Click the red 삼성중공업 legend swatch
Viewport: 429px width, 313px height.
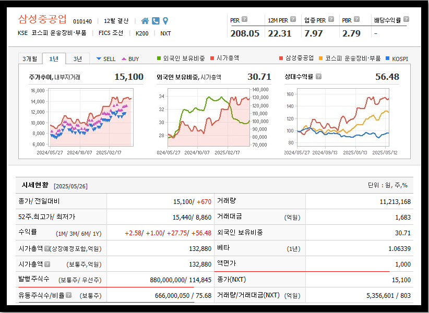[281, 58]
